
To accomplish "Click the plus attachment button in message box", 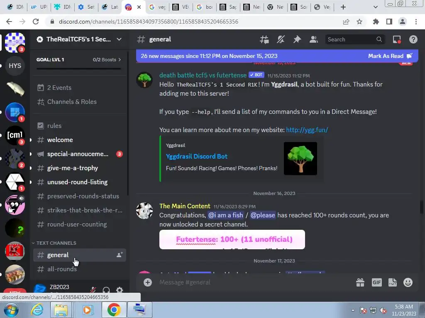I will pyautogui.click(x=148, y=282).
